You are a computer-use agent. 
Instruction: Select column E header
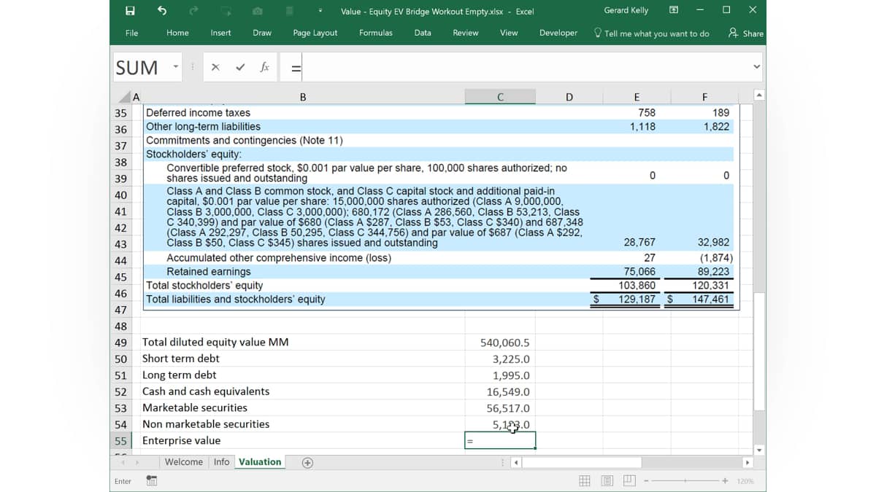pyautogui.click(x=637, y=97)
